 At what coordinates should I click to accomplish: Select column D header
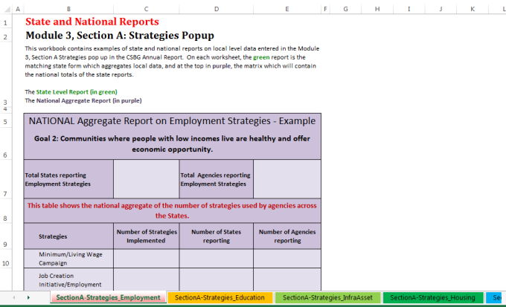point(216,9)
